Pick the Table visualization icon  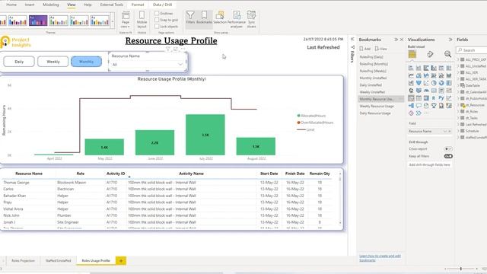(x=419, y=98)
